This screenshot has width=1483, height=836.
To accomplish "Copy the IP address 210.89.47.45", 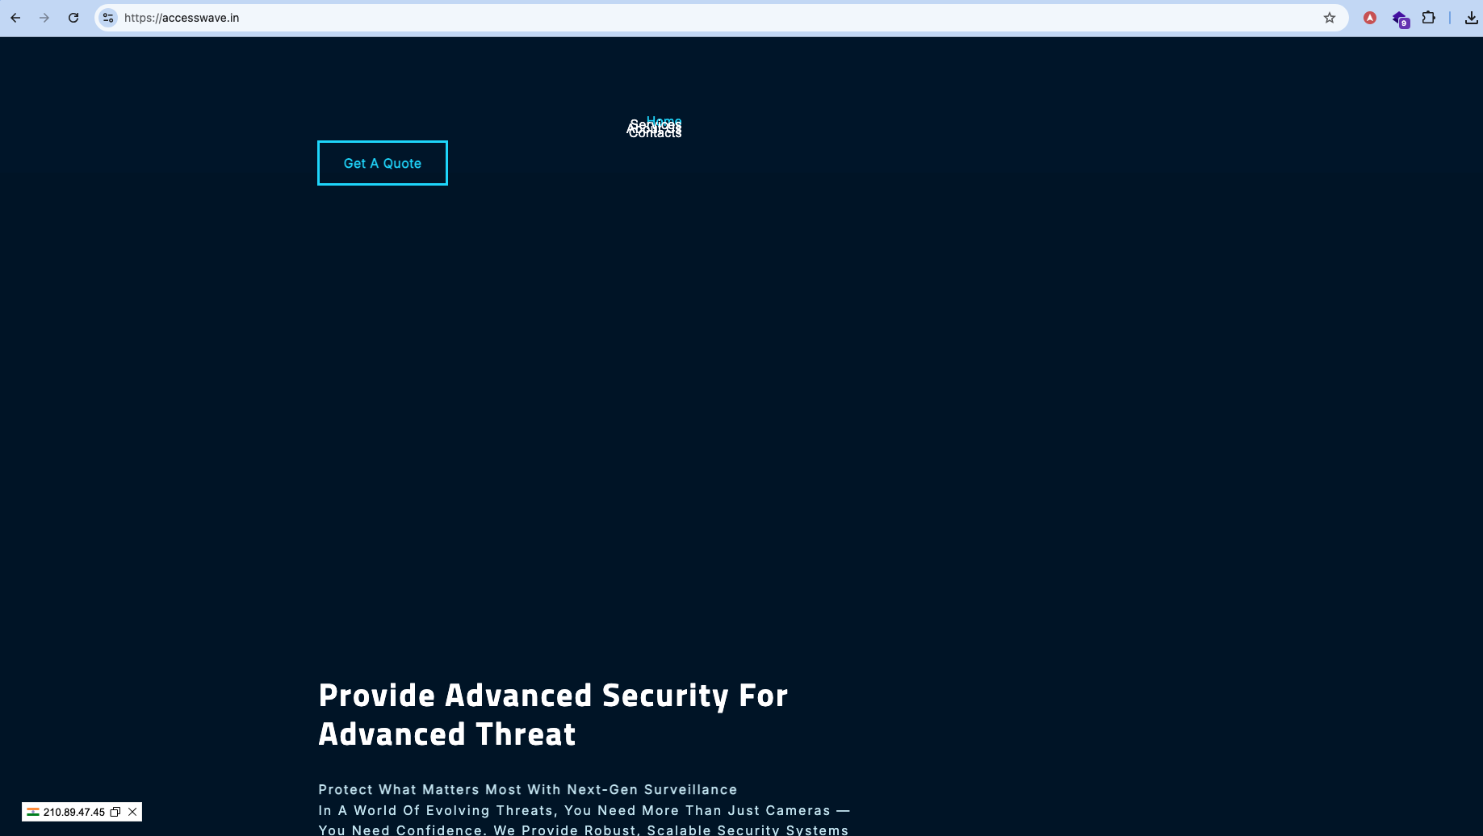I will point(115,812).
